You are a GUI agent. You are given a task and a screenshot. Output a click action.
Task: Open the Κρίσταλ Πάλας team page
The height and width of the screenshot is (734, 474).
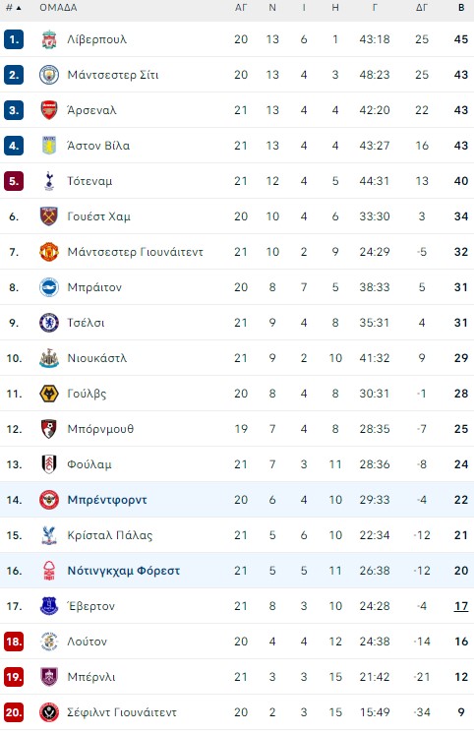pos(110,535)
